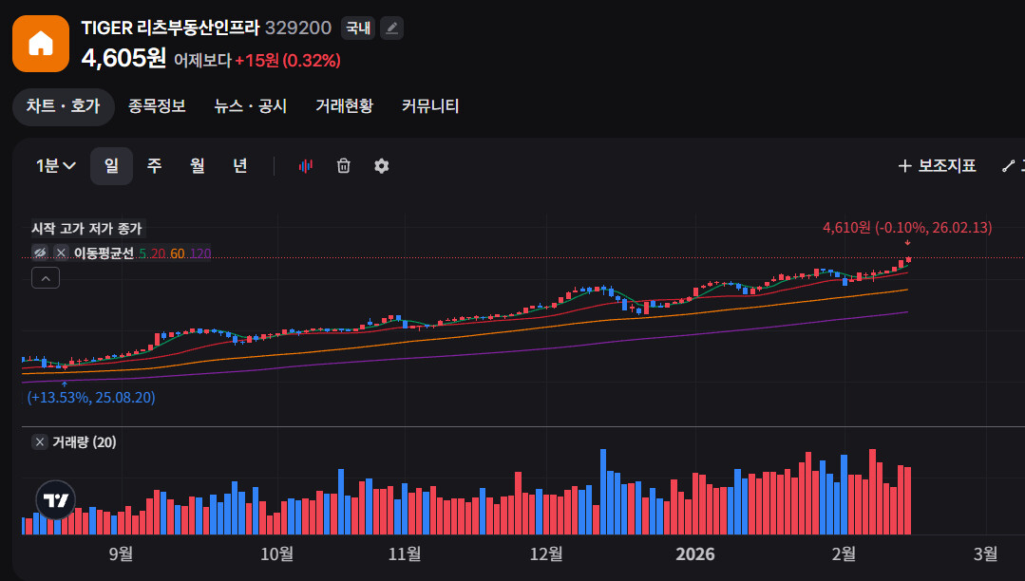Click the TradingView logo on chart
The width and height of the screenshot is (1025, 581).
click(55, 500)
